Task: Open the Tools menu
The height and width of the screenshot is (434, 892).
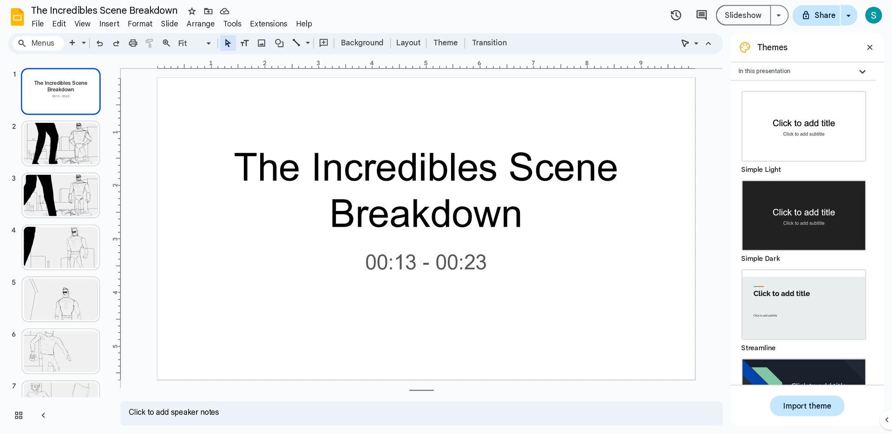Action: tap(232, 24)
